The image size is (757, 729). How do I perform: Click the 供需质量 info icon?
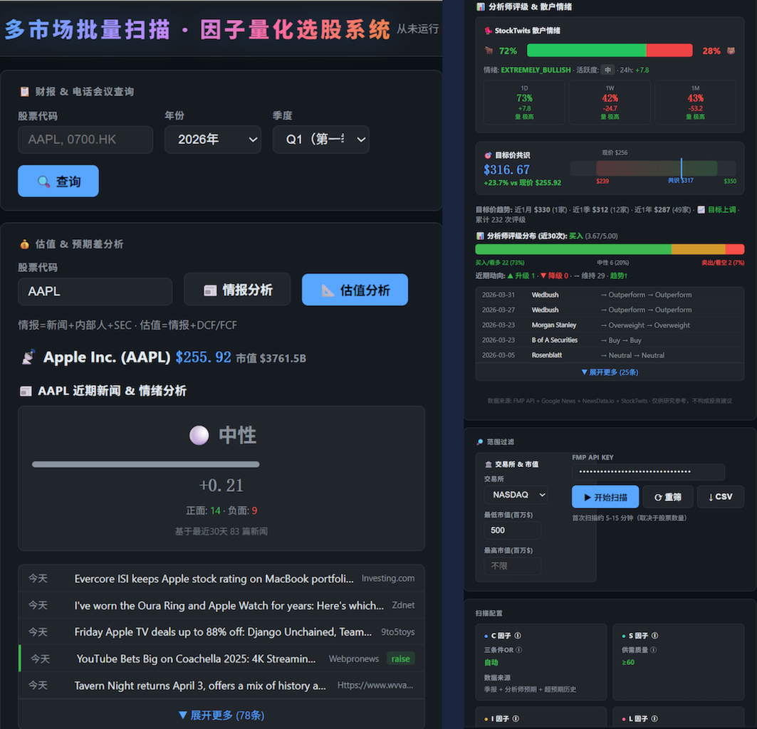tap(653, 649)
